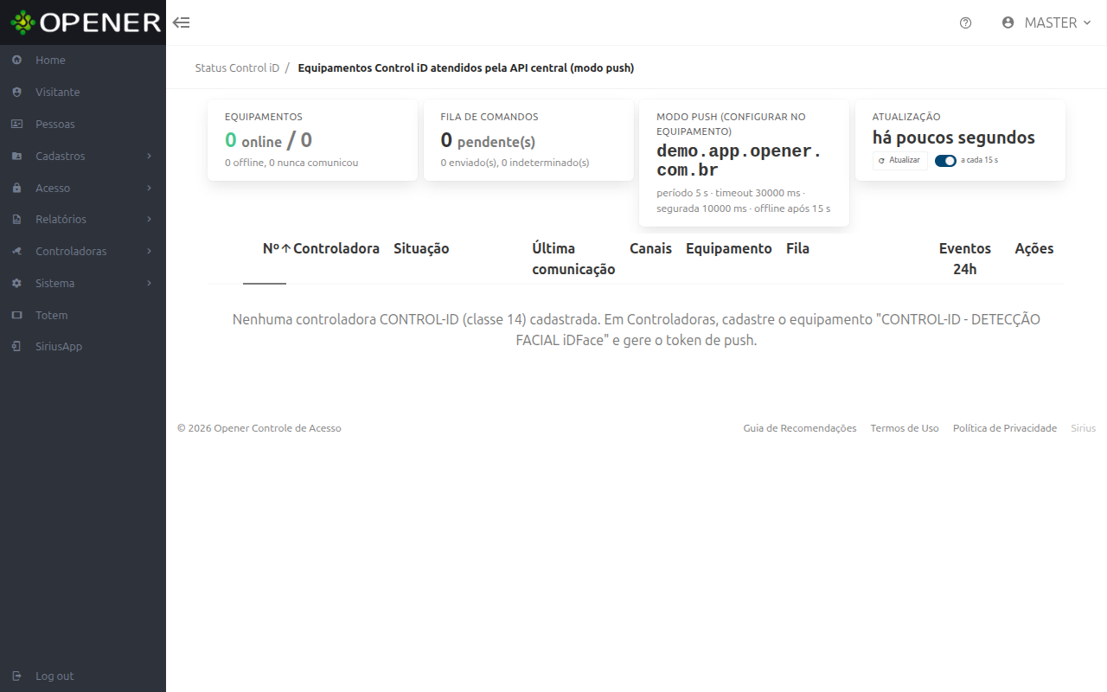
Task: Click the Eventos 24h column header
Action: 965,259
